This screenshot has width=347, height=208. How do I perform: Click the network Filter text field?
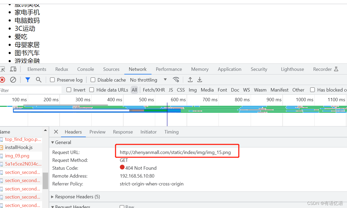pyautogui.click(x=31, y=90)
